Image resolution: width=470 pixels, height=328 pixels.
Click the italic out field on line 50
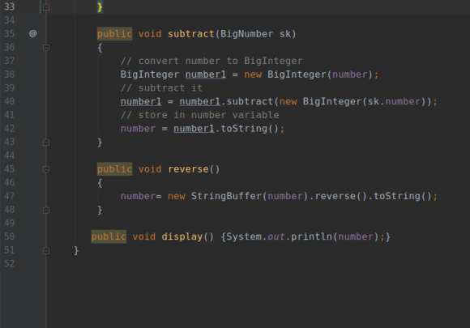(x=276, y=236)
